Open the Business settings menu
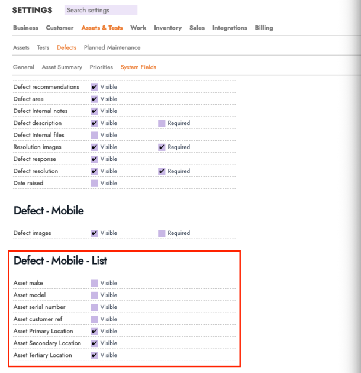 pyautogui.click(x=25, y=28)
